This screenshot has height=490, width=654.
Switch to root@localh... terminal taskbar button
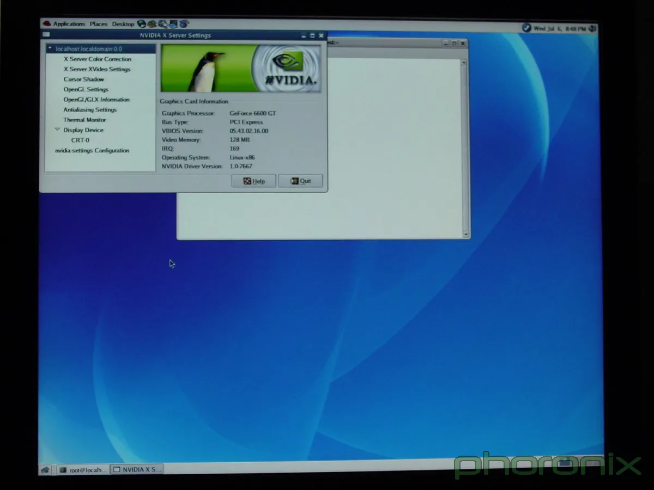click(83, 470)
